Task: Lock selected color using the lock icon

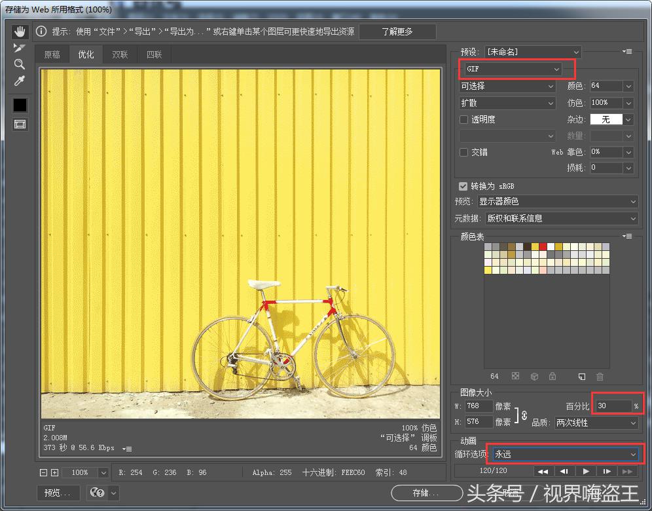Action: pos(552,377)
